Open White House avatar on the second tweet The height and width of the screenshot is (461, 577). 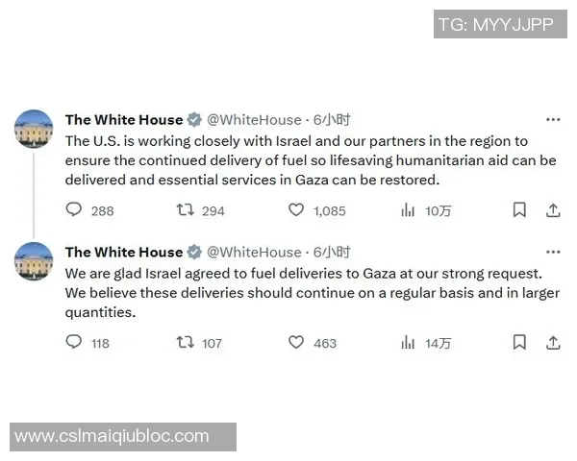pyautogui.click(x=35, y=260)
